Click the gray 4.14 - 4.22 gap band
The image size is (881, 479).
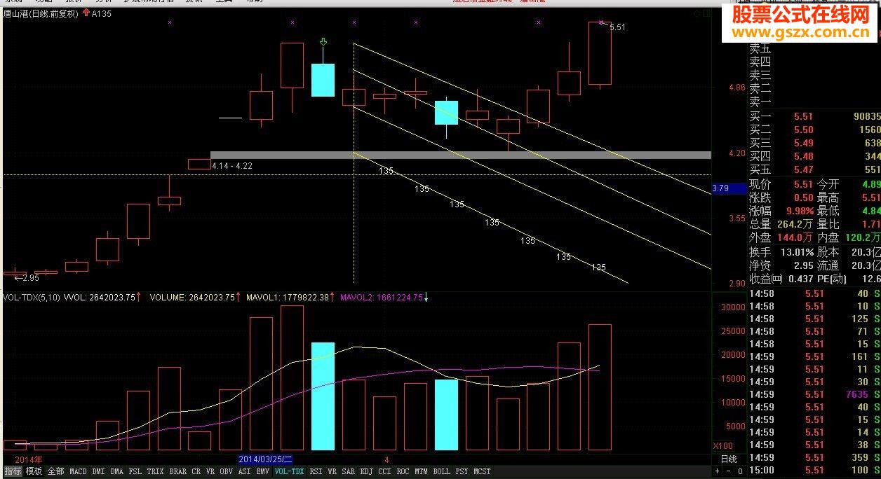pyautogui.click(x=461, y=155)
